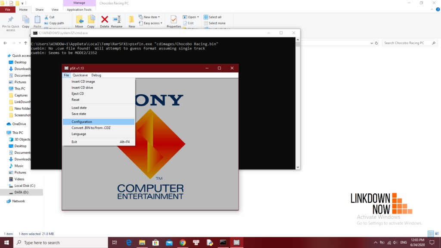441x248 pixels.
Task: Choose Insert CD image
Action: pos(99,81)
